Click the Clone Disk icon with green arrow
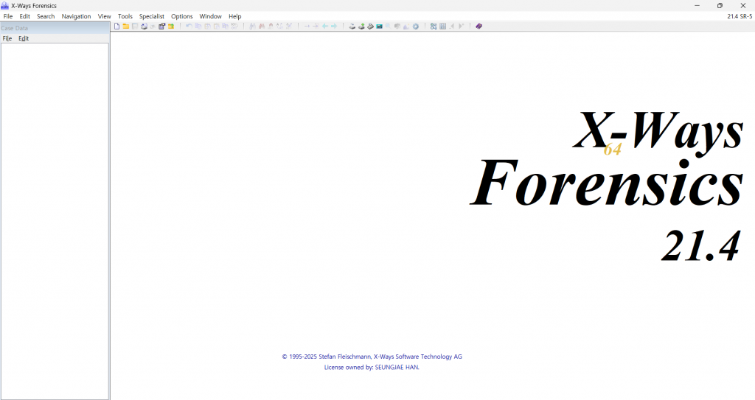 pyautogui.click(x=361, y=27)
